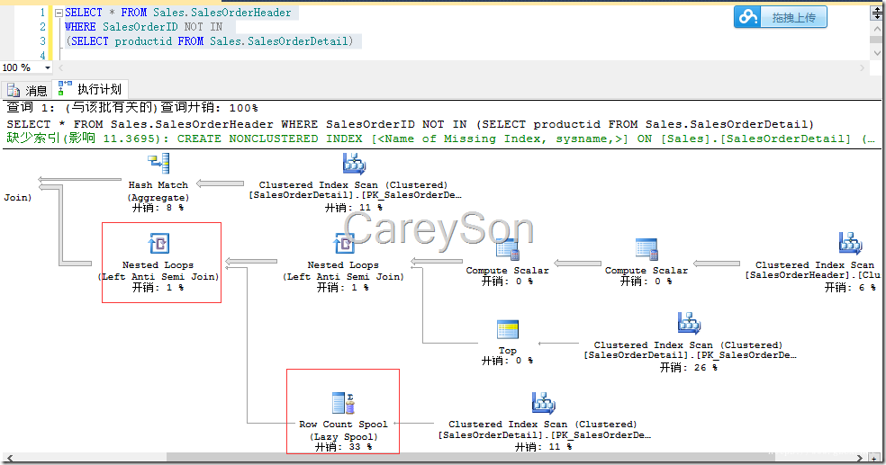The width and height of the screenshot is (886, 465).
Task: Click the Clustered Index Scan with cost 26%
Action: coord(690,324)
